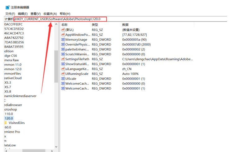235x152 pixels.
Task: Select the paletteEnhanc... DWORD icon
Action: (63, 49)
